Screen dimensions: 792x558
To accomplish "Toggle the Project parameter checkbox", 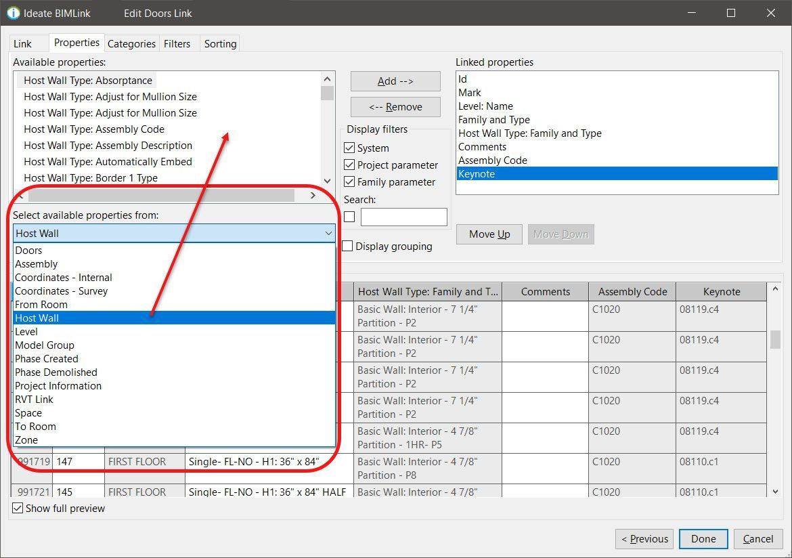I will 349,165.
